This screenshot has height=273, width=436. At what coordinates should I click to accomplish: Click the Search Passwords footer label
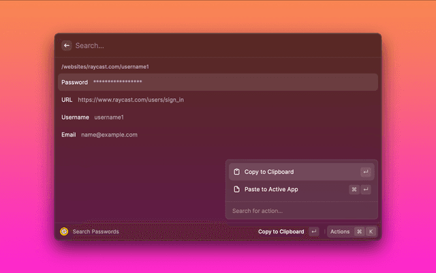[x=95, y=231]
